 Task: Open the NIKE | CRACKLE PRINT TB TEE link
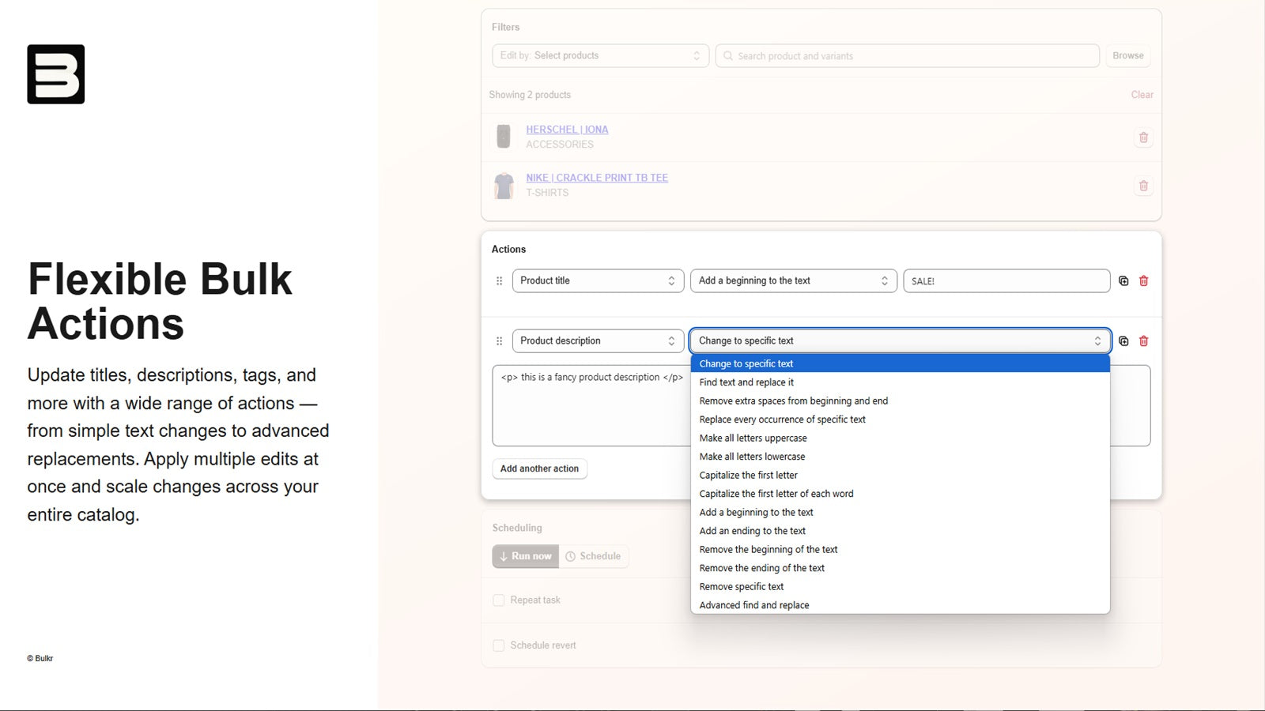tap(597, 178)
